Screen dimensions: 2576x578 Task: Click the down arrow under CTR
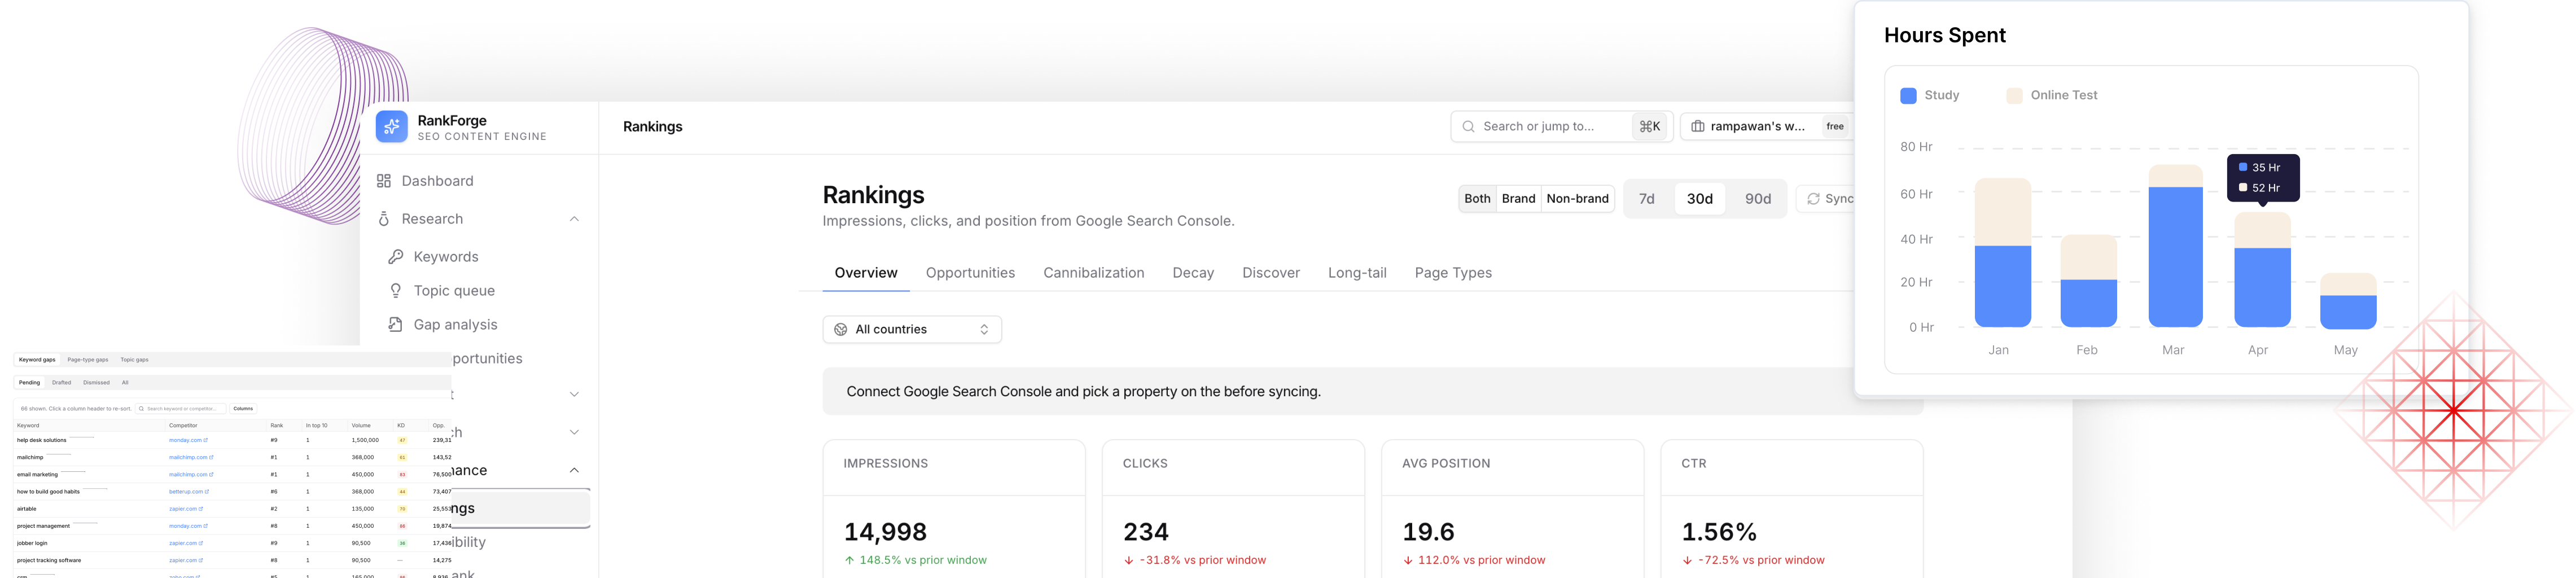click(1687, 561)
